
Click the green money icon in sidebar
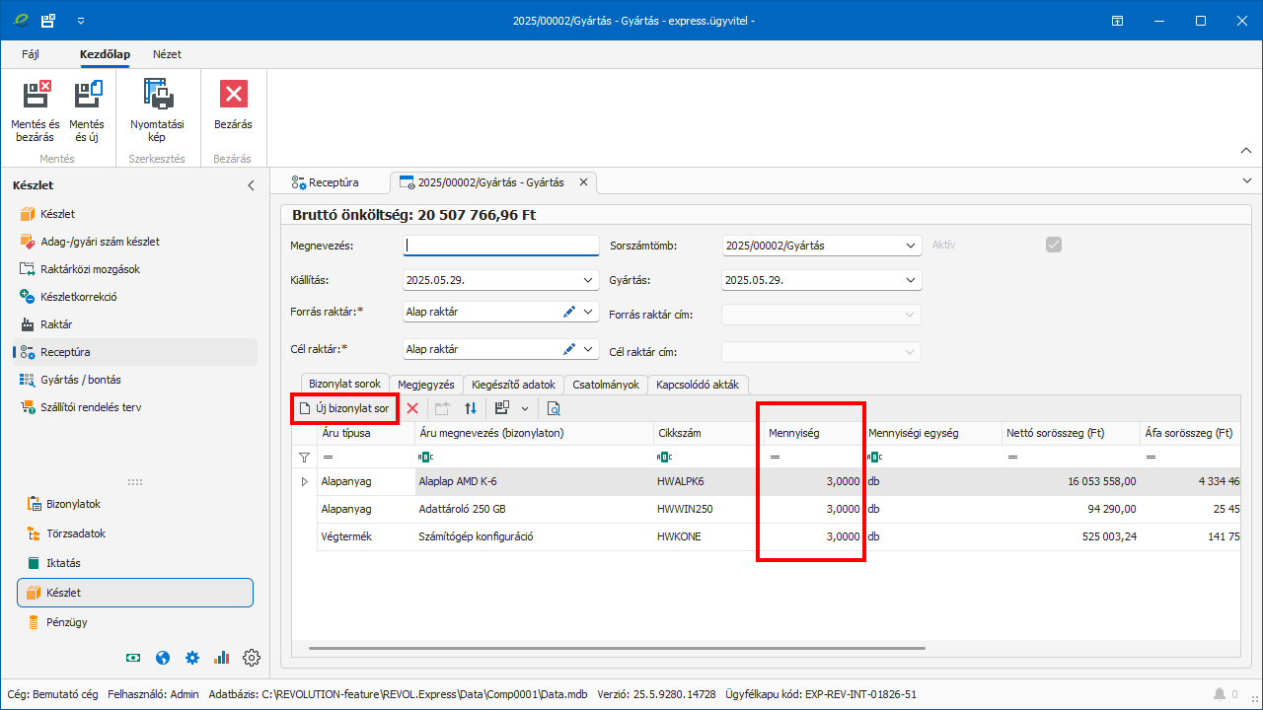[x=133, y=658]
